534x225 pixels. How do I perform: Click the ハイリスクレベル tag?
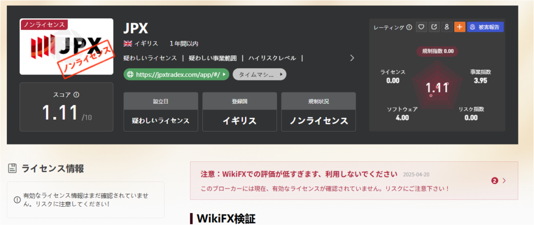pyautogui.click(x=272, y=58)
